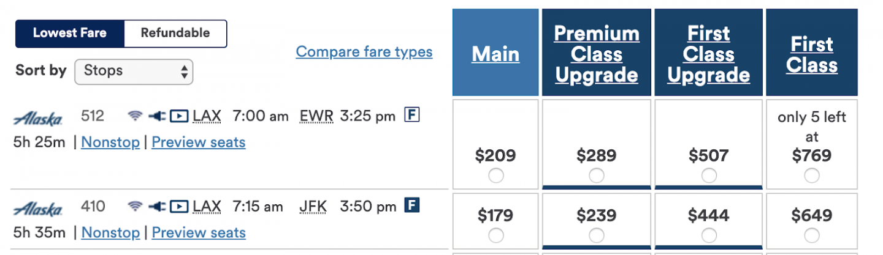Choose $239 Premium Class Upgrade fare
The width and height of the screenshot is (883, 255).
(x=597, y=235)
